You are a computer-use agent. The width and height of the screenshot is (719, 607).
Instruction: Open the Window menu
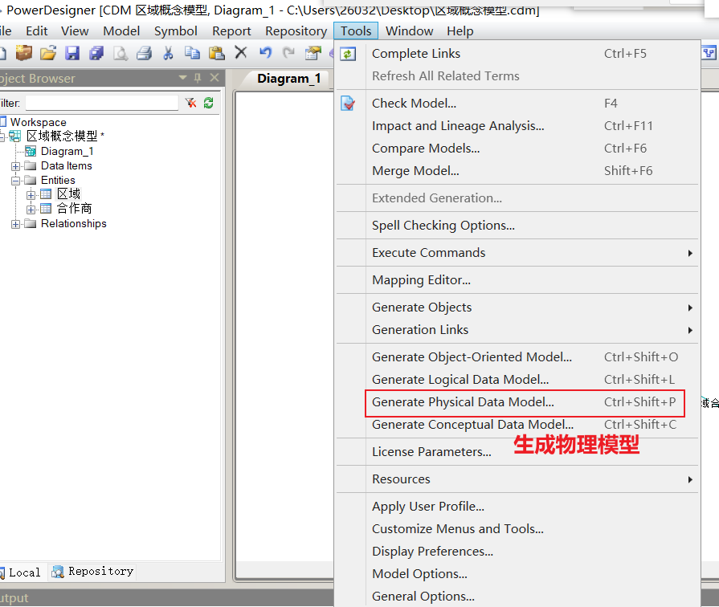click(409, 31)
